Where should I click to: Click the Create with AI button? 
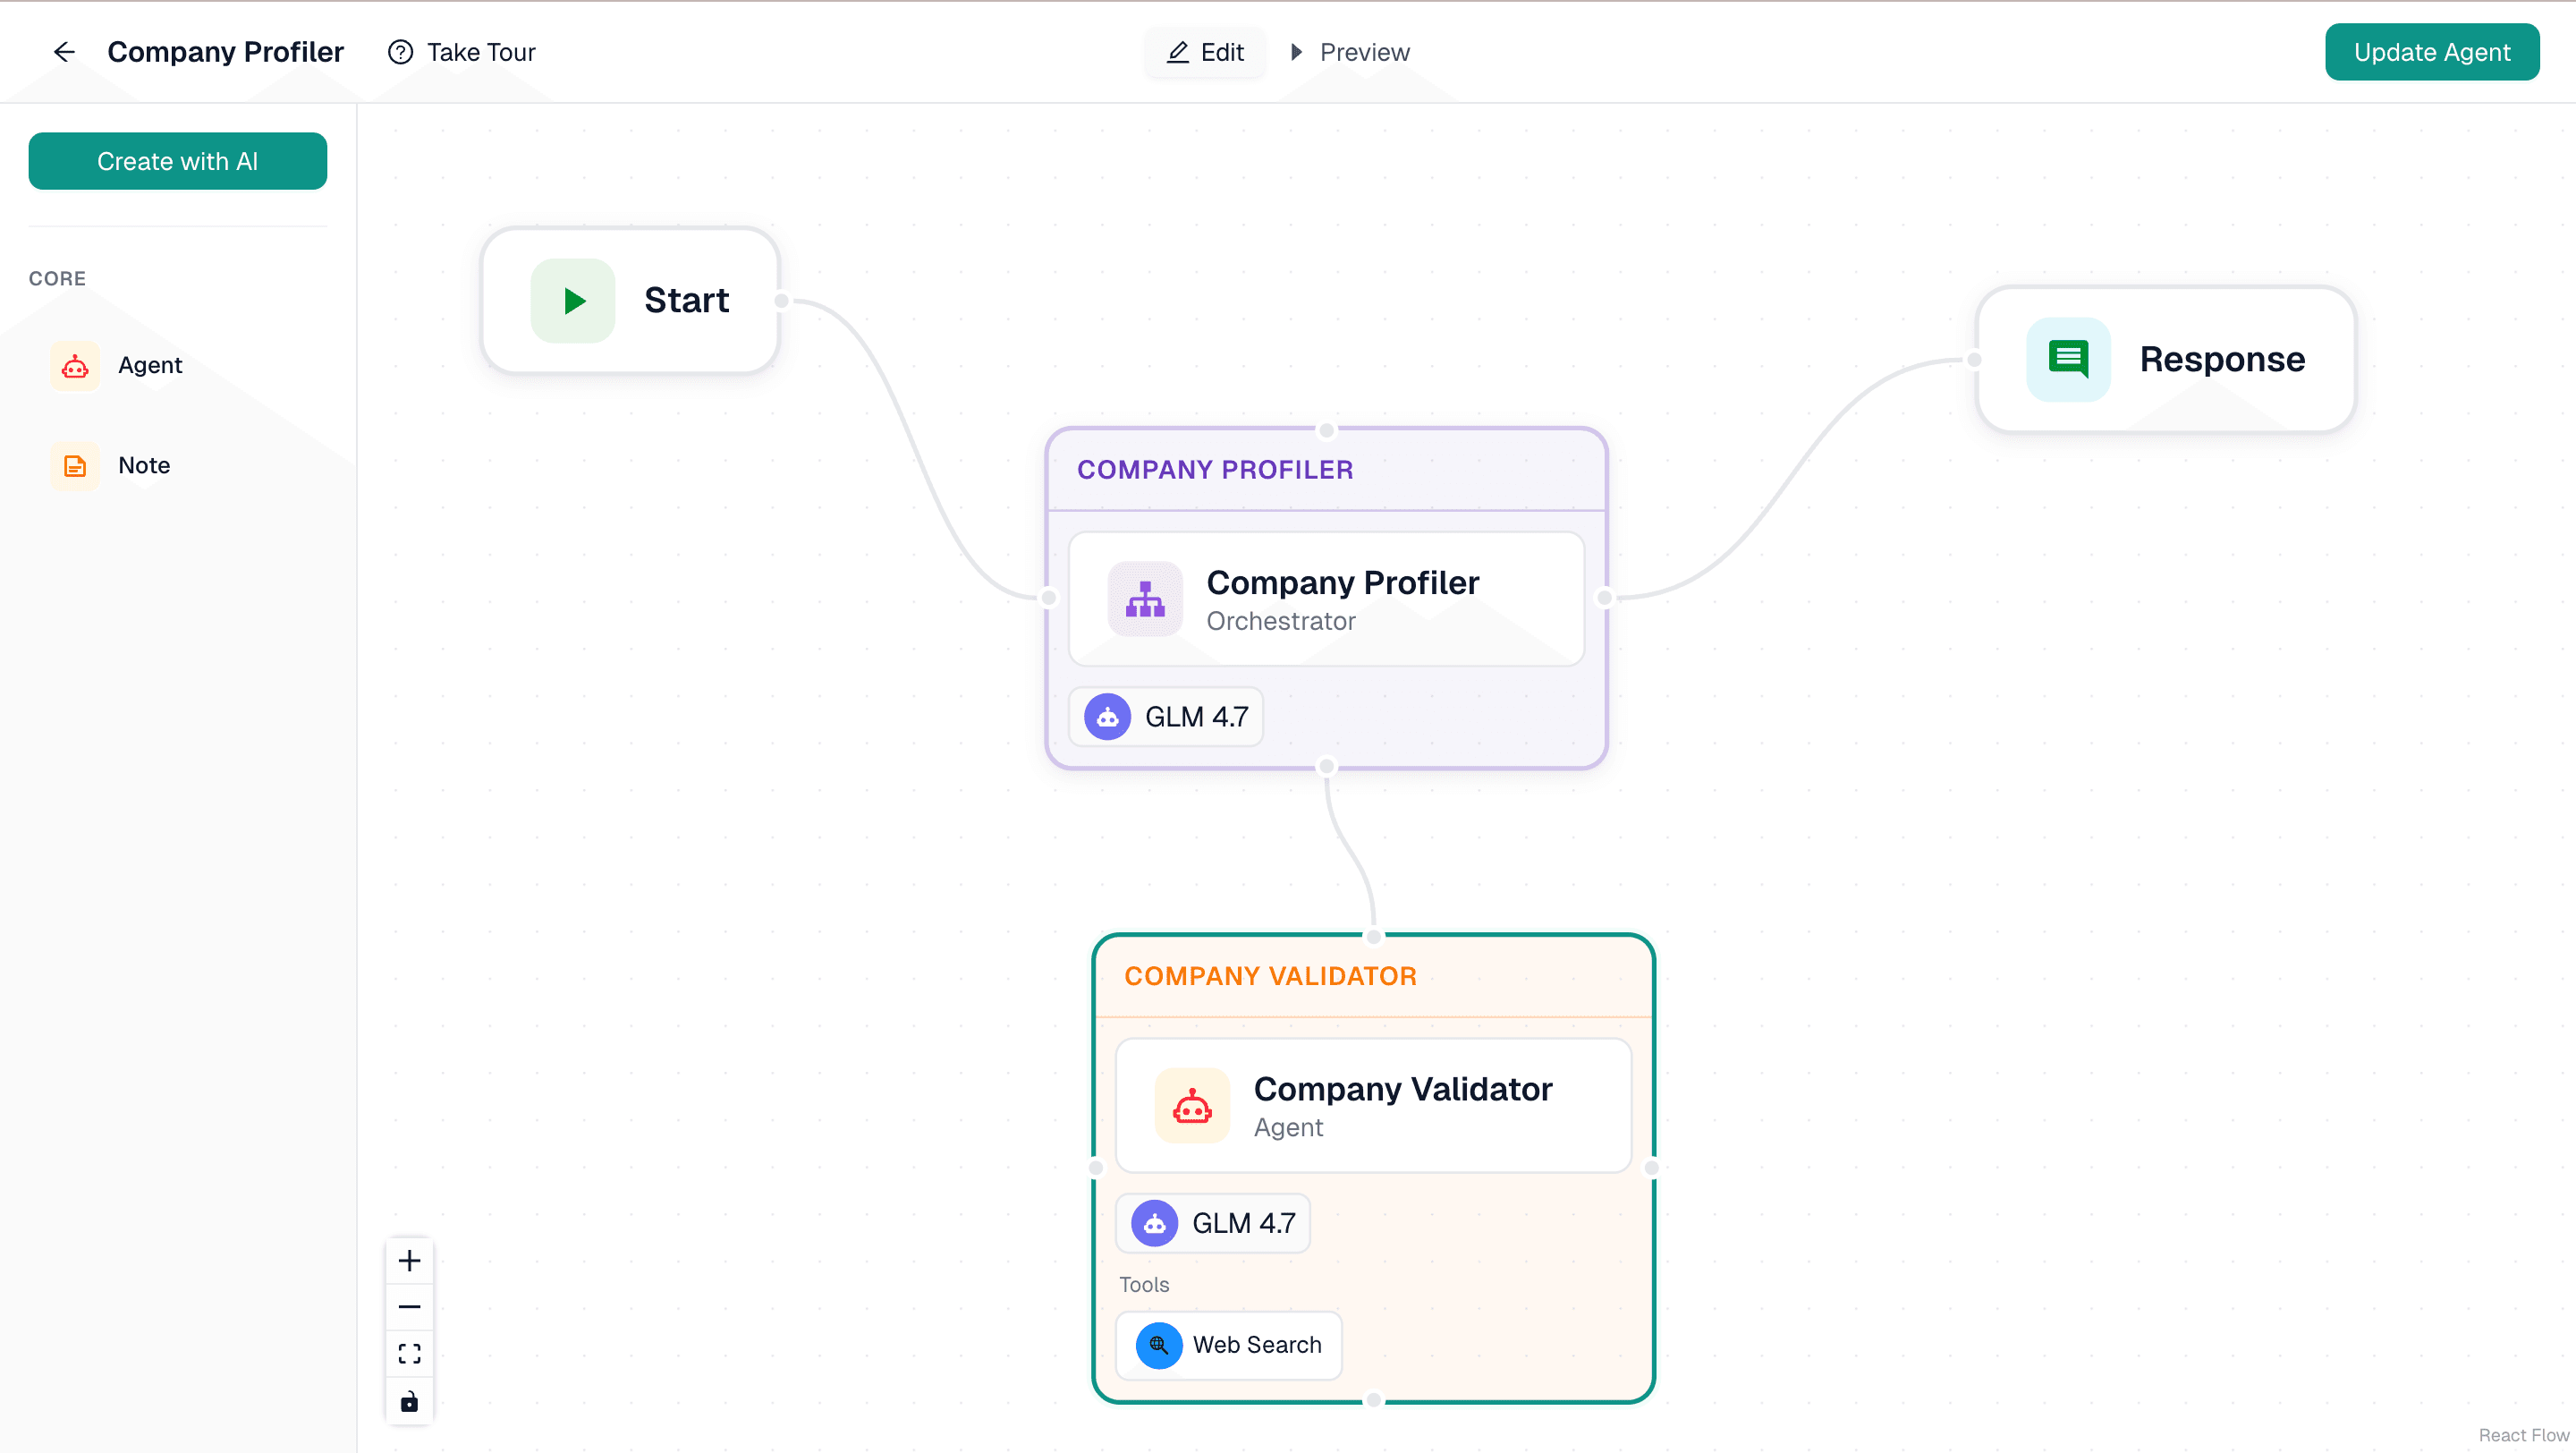click(178, 160)
